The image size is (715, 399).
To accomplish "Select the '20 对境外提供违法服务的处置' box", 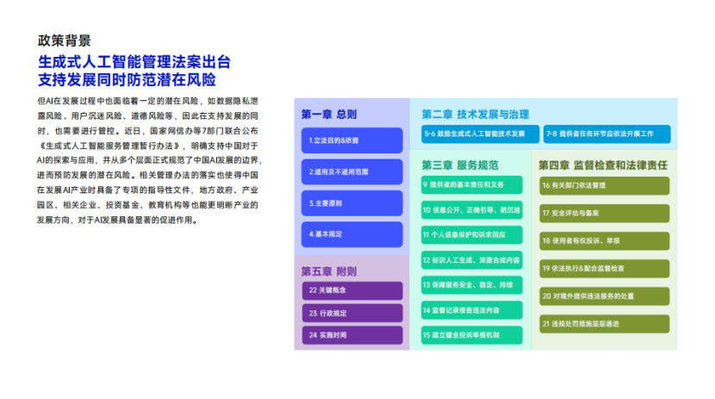I will 605,296.
